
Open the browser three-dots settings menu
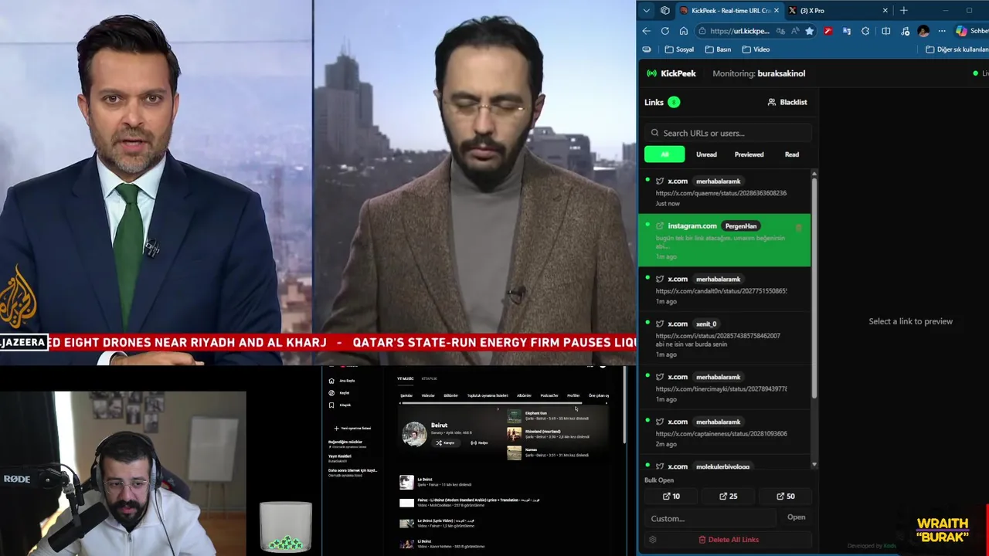pyautogui.click(x=942, y=31)
